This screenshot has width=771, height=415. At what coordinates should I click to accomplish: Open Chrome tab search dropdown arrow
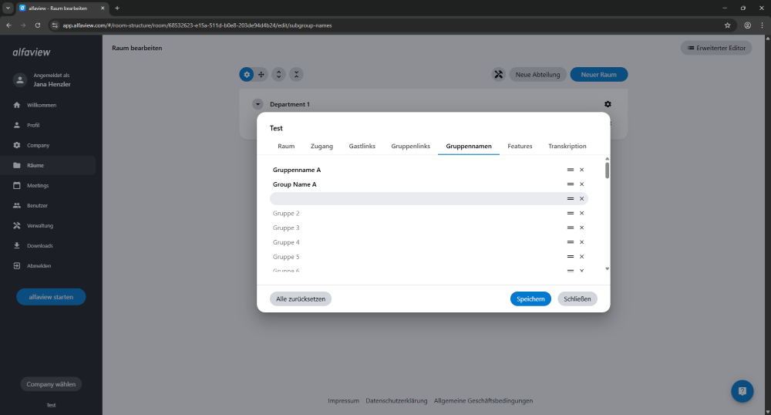[8, 8]
